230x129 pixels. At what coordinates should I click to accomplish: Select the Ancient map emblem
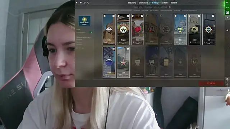[194, 29]
